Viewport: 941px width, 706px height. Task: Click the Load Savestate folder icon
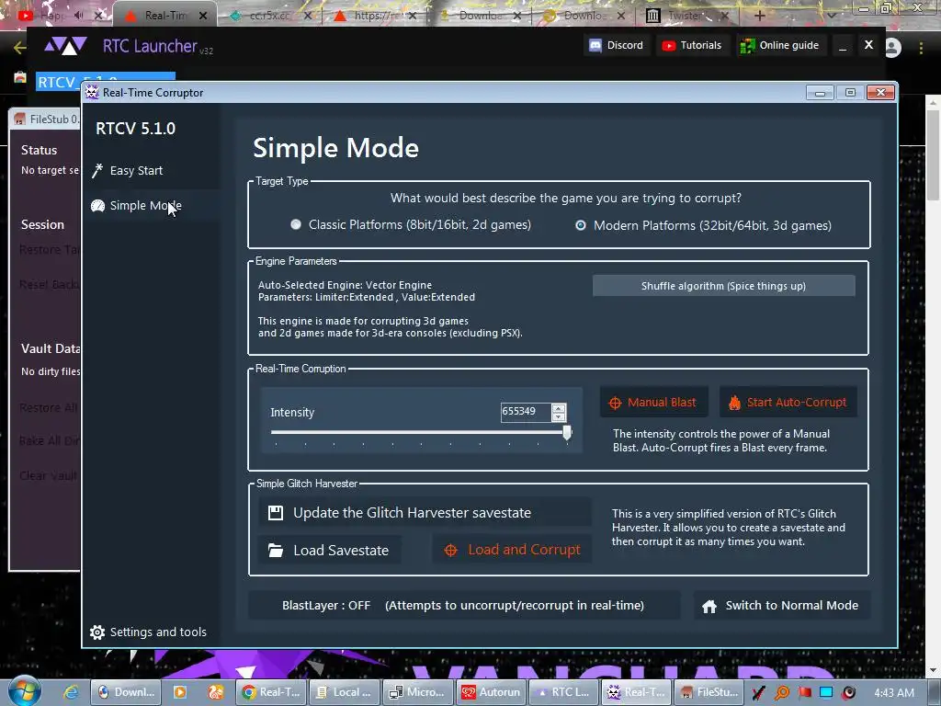[x=276, y=551]
